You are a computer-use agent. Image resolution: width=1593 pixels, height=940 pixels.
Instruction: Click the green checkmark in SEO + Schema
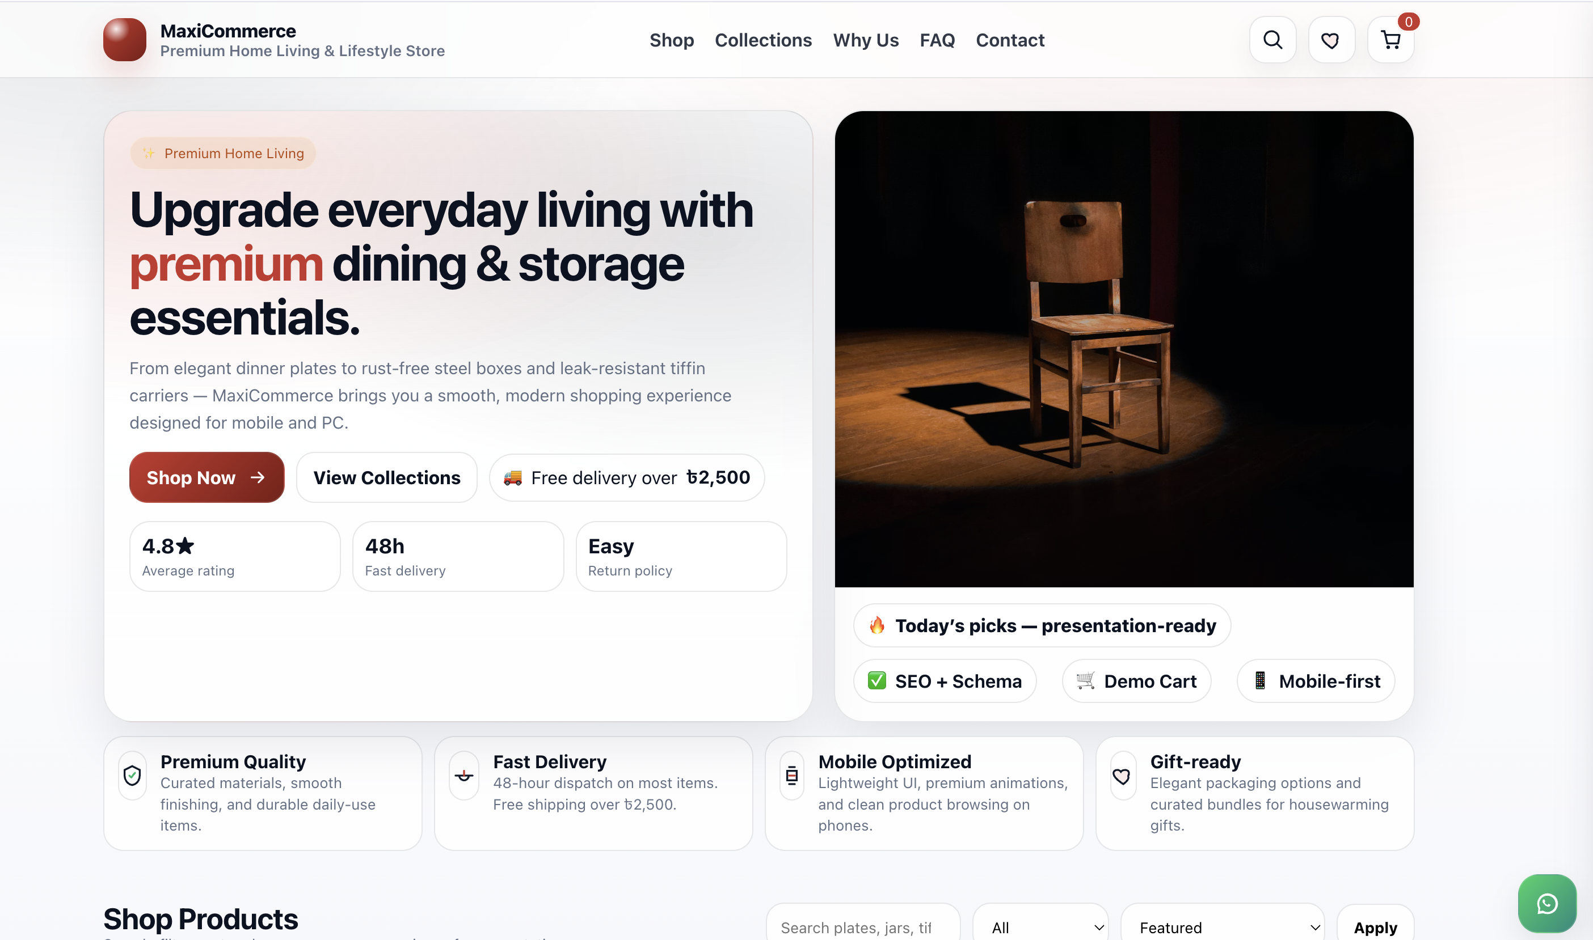(877, 680)
